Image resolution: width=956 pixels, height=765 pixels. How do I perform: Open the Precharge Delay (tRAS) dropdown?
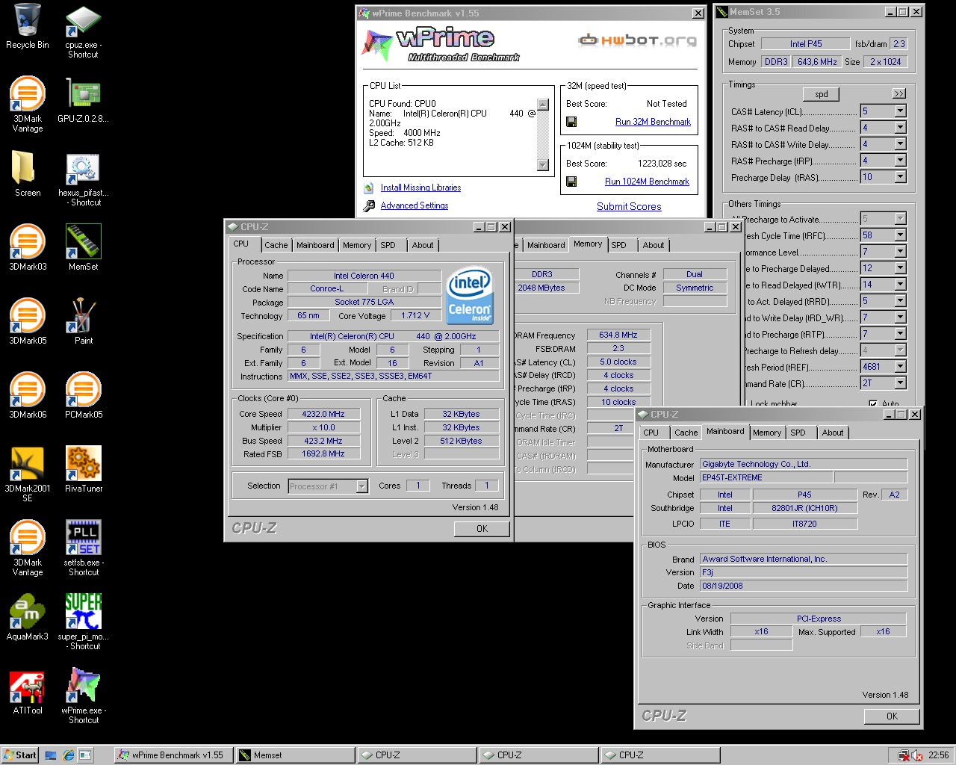pos(900,177)
